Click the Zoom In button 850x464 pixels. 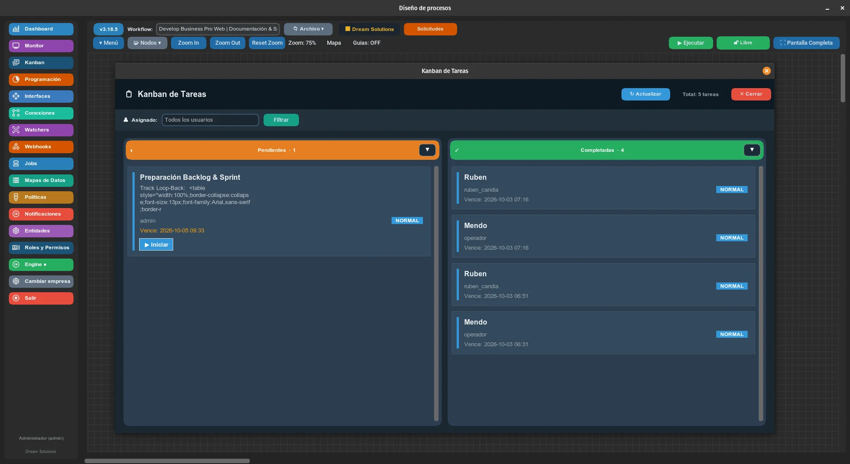coord(188,43)
